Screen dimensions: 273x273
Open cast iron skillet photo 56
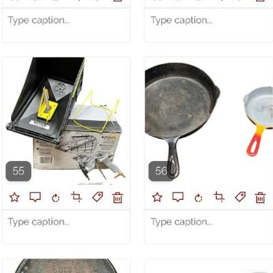coord(209,121)
